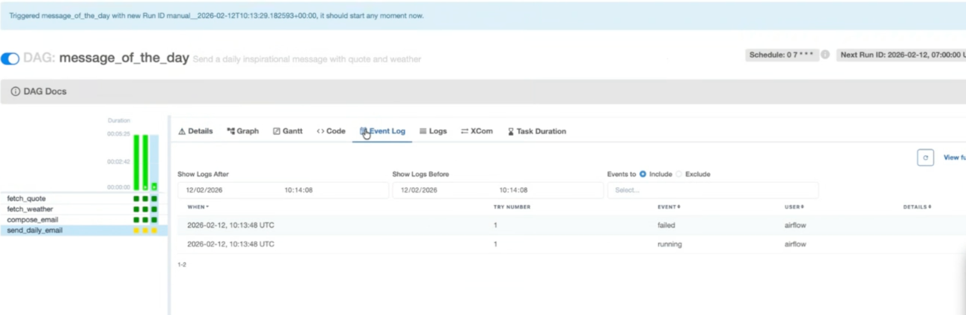Click the refresh icon button above the event table
Viewport: 966px width, 315px height.
tap(925, 157)
